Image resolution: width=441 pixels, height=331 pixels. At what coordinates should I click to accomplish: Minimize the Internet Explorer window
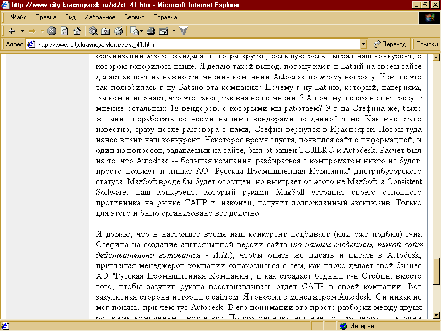click(x=417, y=5)
